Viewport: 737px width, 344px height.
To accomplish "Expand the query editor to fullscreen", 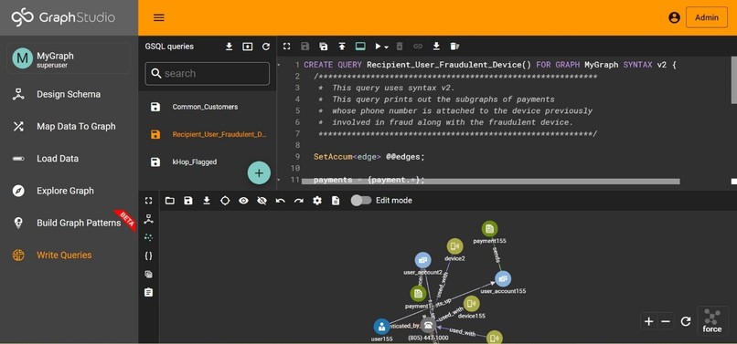I will click(286, 46).
